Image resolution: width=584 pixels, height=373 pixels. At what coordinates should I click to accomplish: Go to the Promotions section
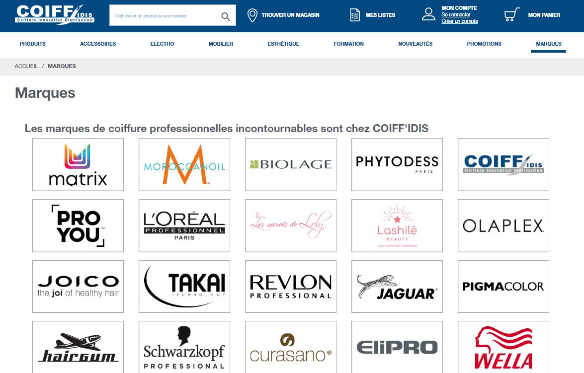pyautogui.click(x=484, y=44)
